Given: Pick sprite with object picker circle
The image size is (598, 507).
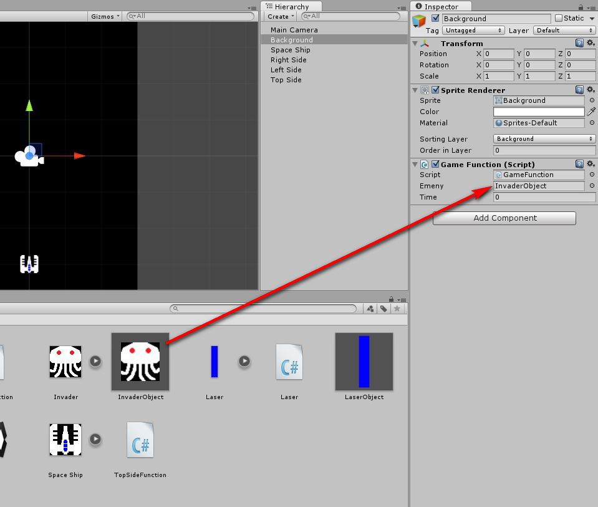Looking at the screenshot, I should pos(592,100).
